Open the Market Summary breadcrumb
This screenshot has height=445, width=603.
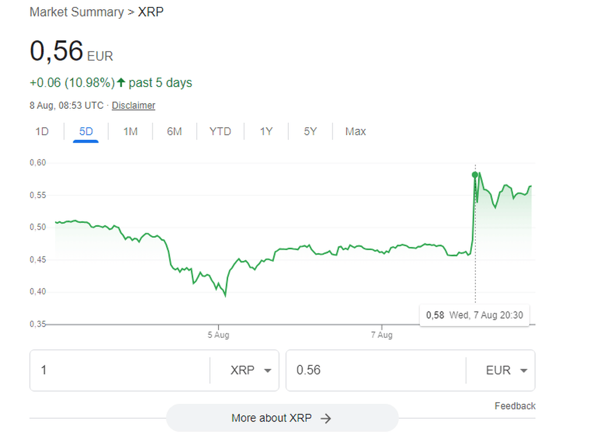coord(77,12)
